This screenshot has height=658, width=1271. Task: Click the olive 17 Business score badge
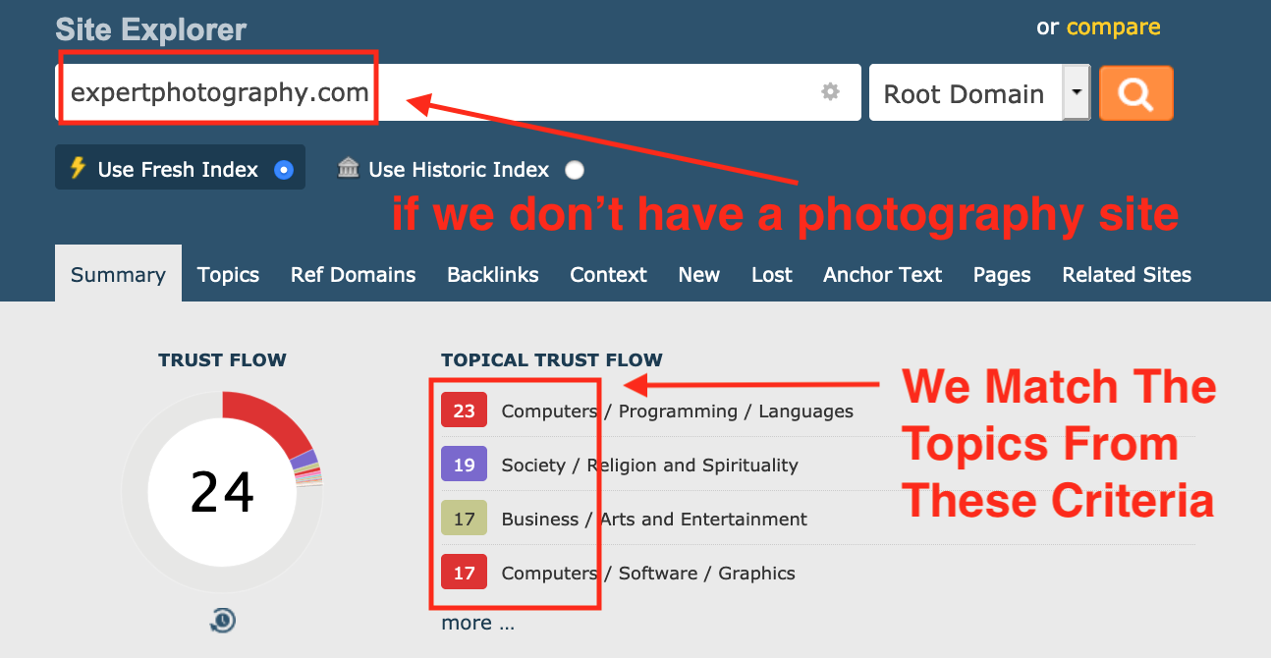(464, 519)
